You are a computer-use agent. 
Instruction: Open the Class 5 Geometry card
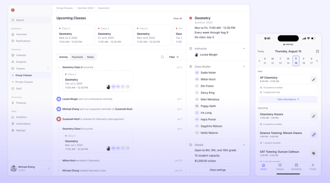[153, 35]
